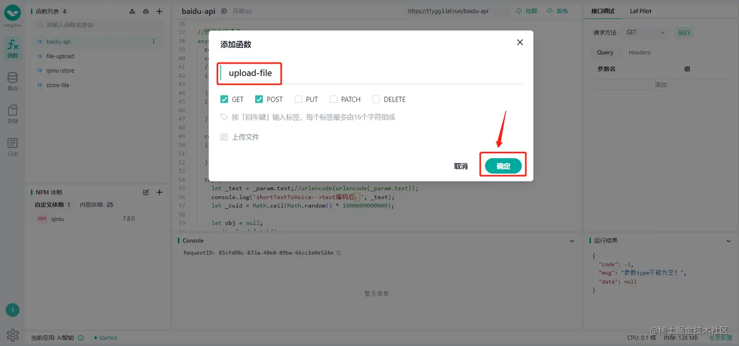Screen dimensions: 739x346
Task: Collapse the 运行结果 panel with its chevron
Action: (728, 241)
